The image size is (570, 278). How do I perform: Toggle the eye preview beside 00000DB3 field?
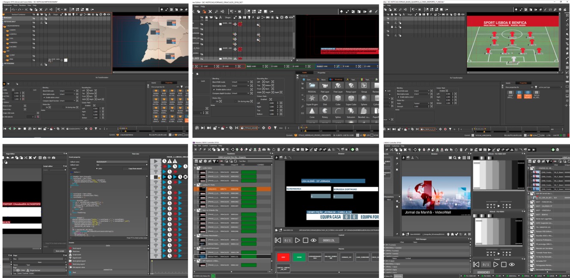512,264
